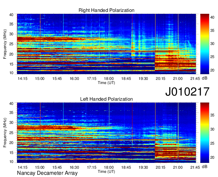The image size is (218, 177).
Task: Click the lower color bar's 25 dB label
Action: pos(212,143)
